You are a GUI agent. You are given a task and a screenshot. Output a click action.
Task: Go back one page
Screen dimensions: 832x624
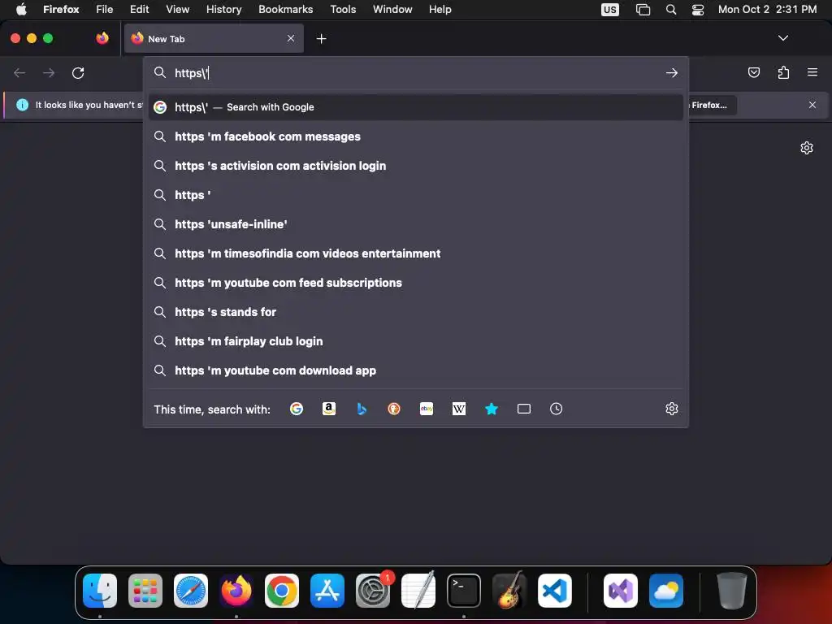tap(19, 72)
